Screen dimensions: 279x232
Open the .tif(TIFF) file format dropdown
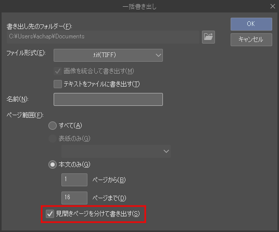(108, 55)
